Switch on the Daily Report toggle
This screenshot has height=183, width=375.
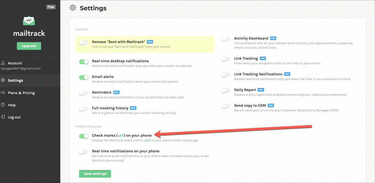(226, 90)
